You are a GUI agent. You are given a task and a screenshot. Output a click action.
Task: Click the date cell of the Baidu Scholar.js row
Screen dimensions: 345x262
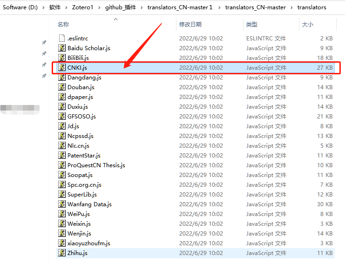[x=201, y=48]
